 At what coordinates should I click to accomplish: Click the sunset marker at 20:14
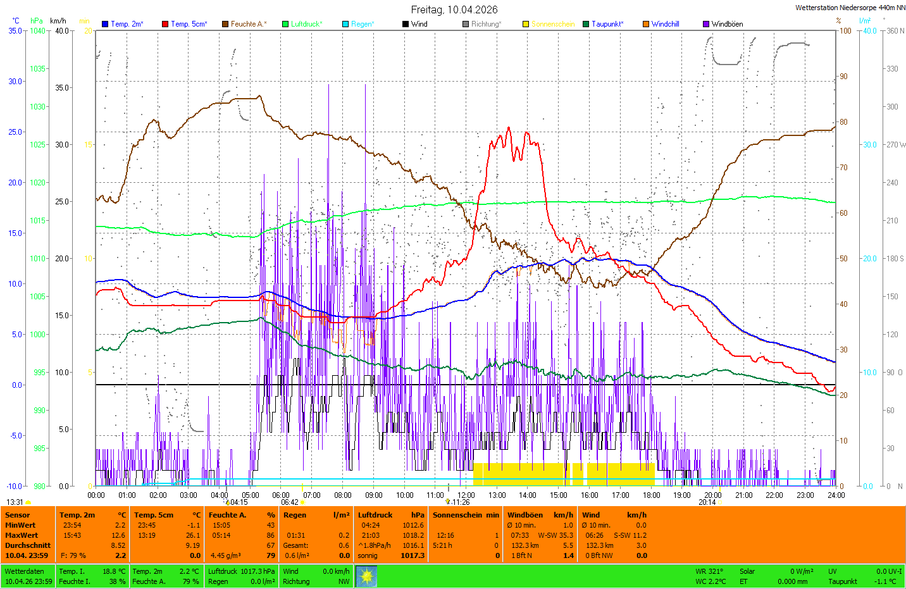pyautogui.click(x=720, y=502)
